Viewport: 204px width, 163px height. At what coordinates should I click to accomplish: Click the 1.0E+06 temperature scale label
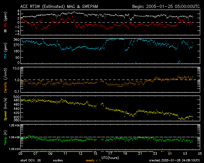point(14,125)
